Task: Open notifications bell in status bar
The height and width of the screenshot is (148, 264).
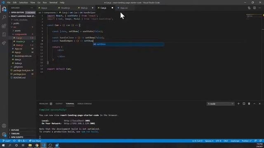Action: coord(260,141)
